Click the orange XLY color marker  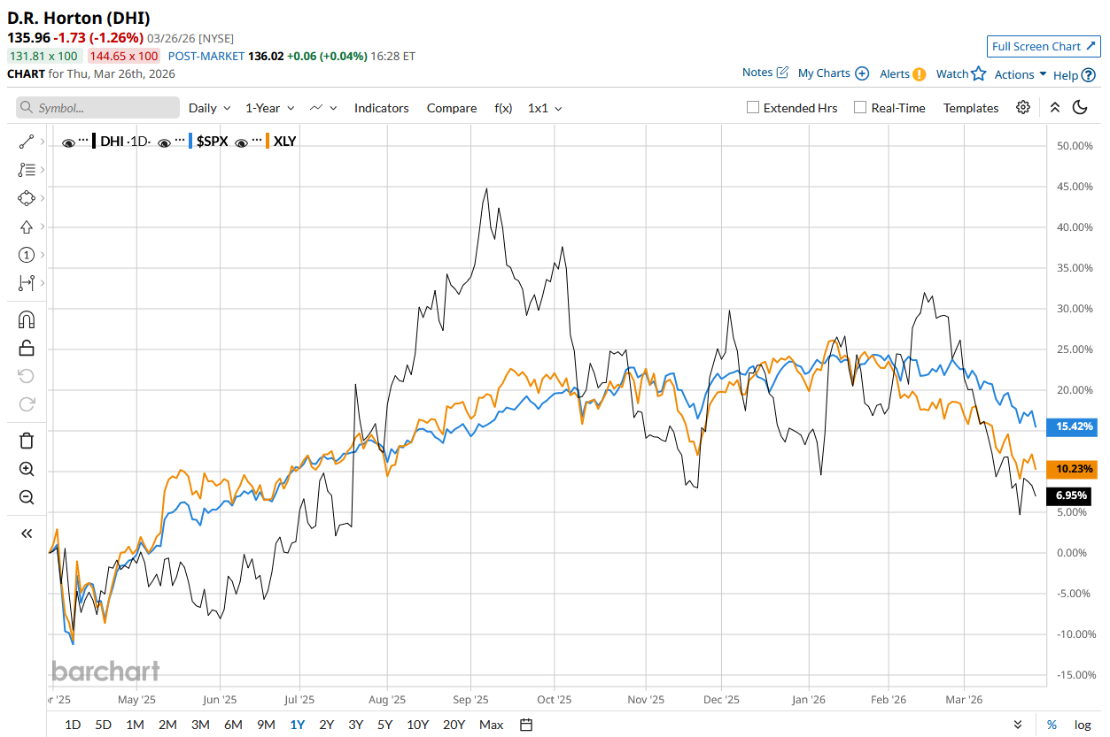(268, 141)
